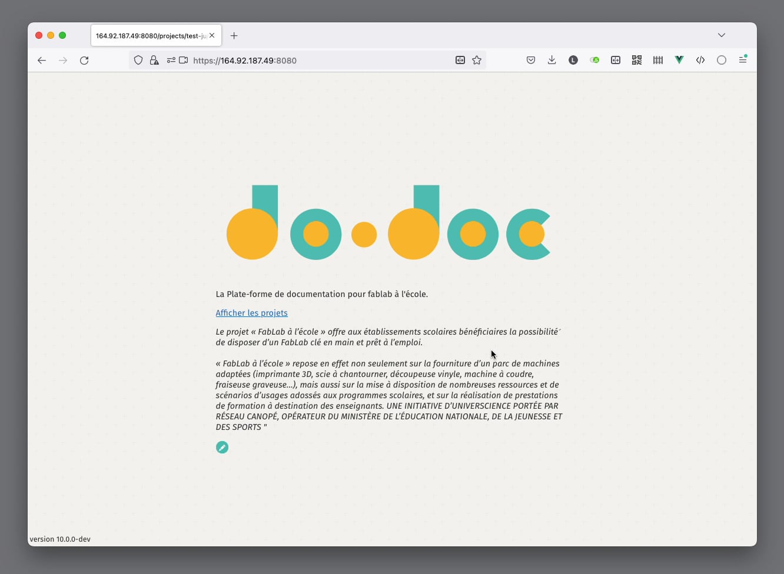Viewport: 784px width, 574px height.
Task: Click the code brackets extension icon
Action: click(x=700, y=60)
